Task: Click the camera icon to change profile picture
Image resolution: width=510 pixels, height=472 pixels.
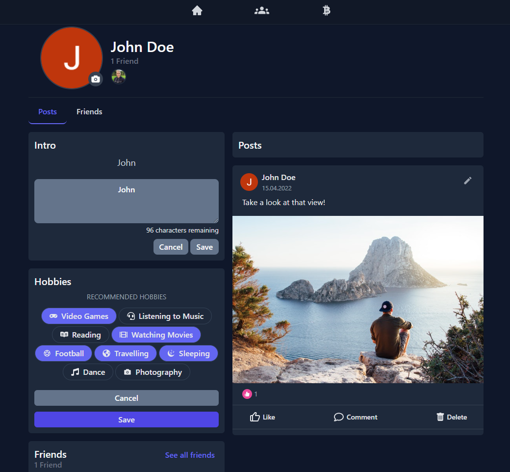Action: 96,79
